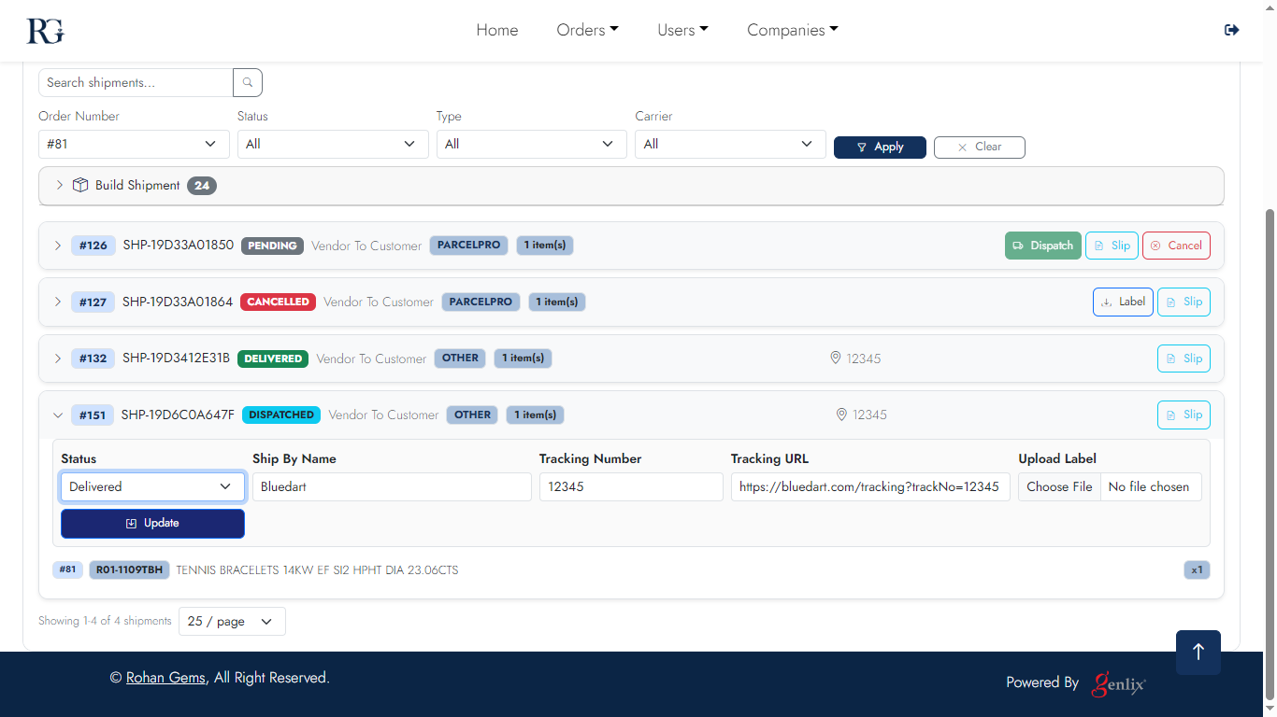Click the Tracking Number input field
The image size is (1277, 717).
[x=631, y=486]
